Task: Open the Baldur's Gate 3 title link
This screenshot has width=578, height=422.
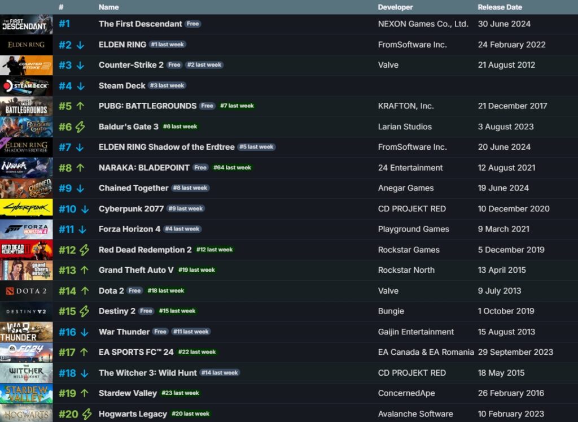Action: tap(128, 127)
